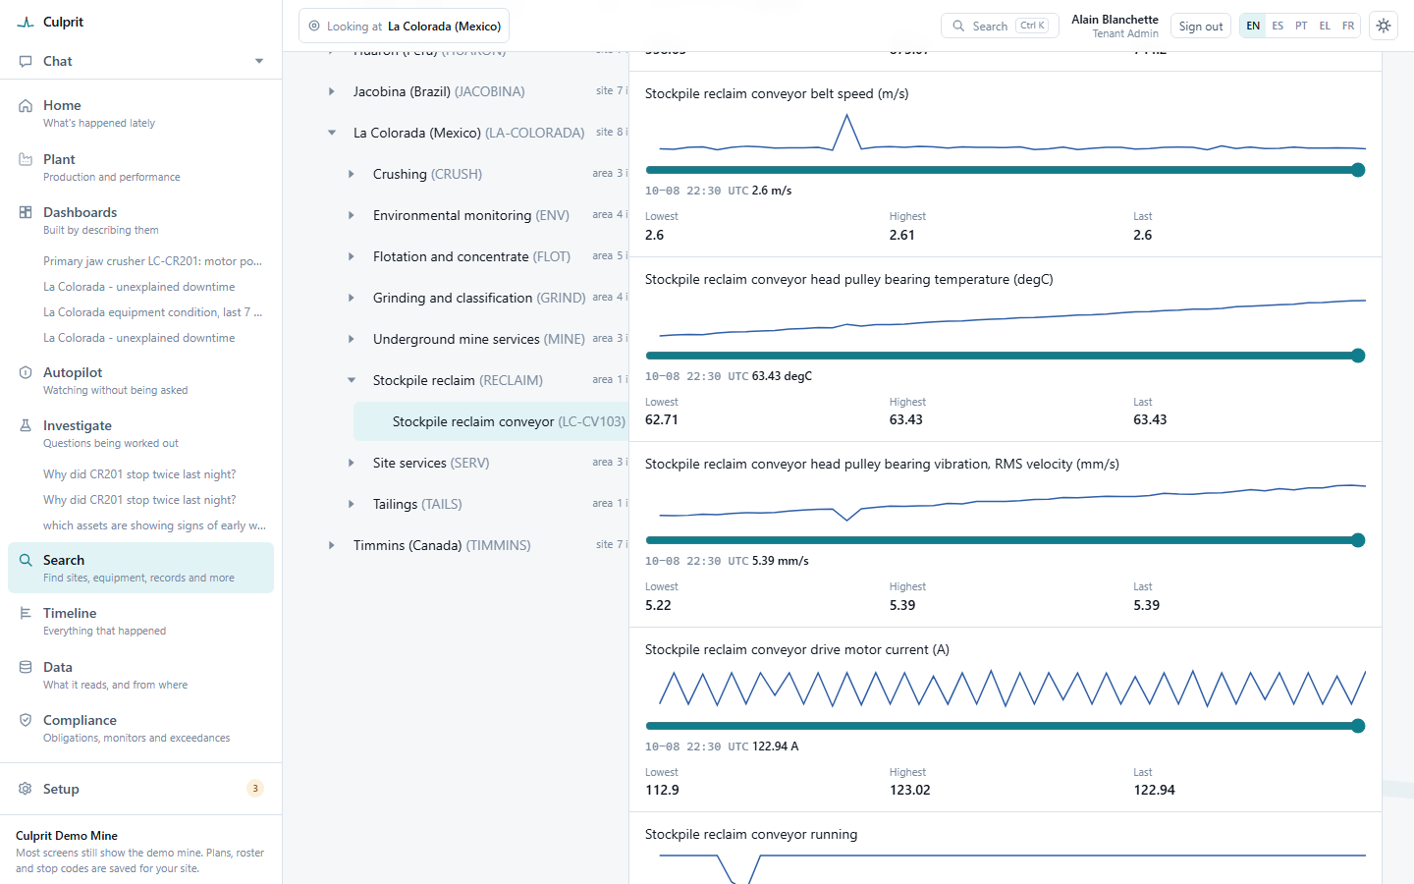Go to Timeline in the sidebar
Screen dimensions: 1414x884
[140, 621]
